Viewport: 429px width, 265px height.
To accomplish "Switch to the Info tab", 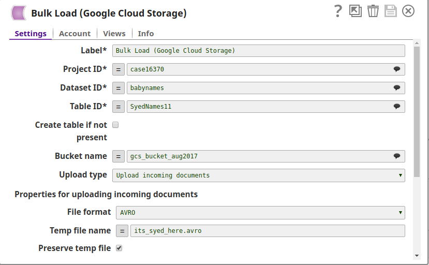I will click(146, 34).
